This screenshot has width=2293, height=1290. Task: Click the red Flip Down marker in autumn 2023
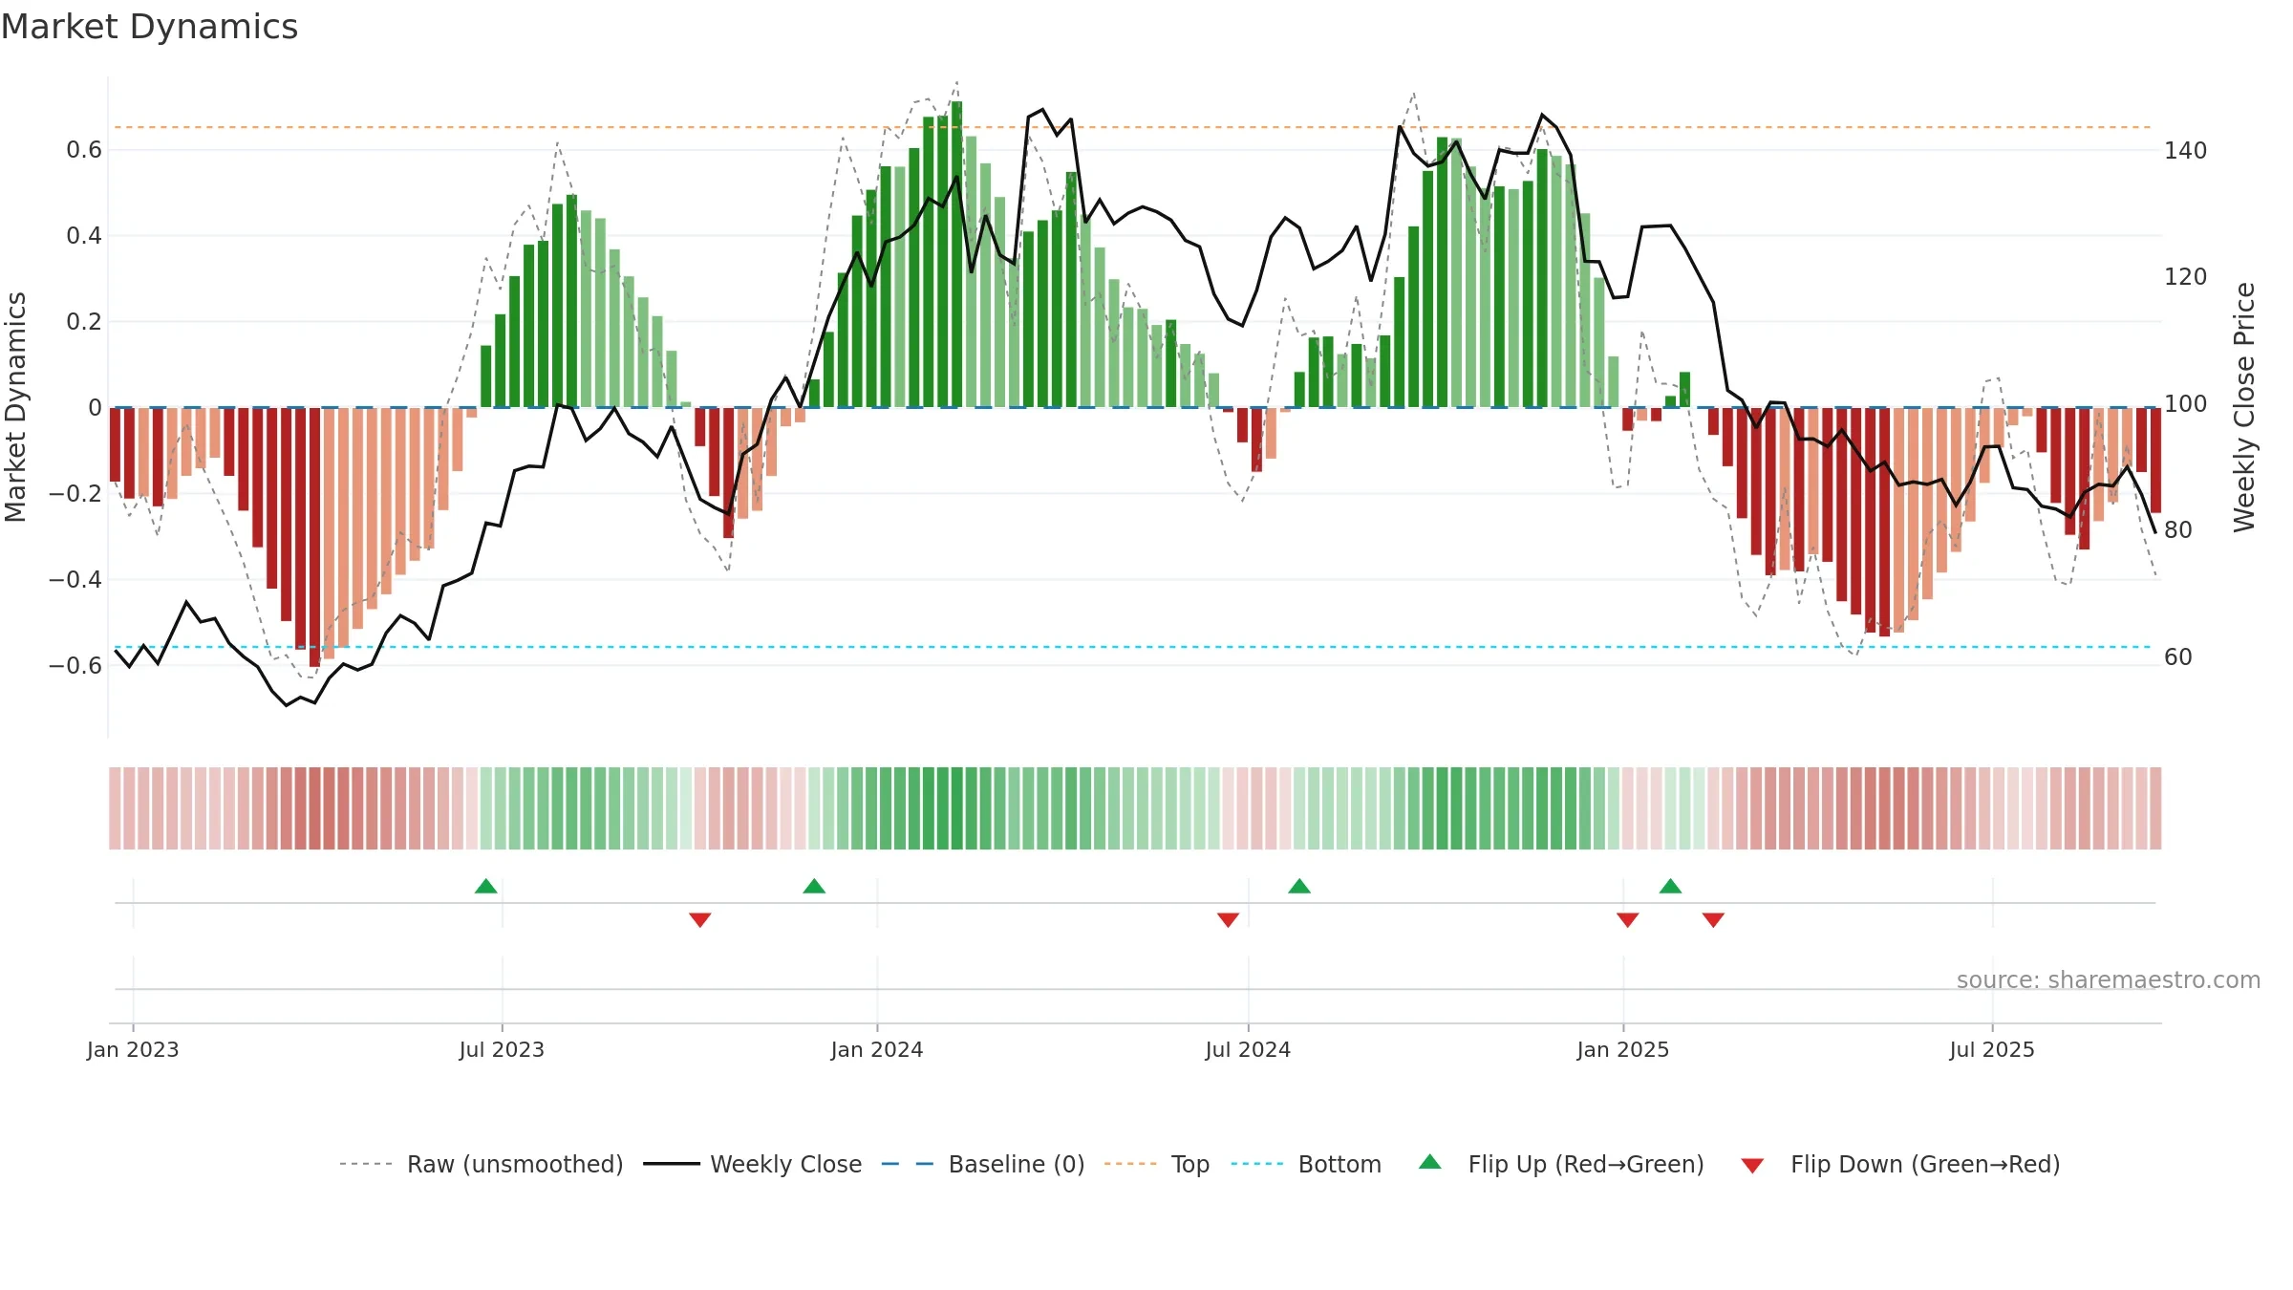pos(699,920)
